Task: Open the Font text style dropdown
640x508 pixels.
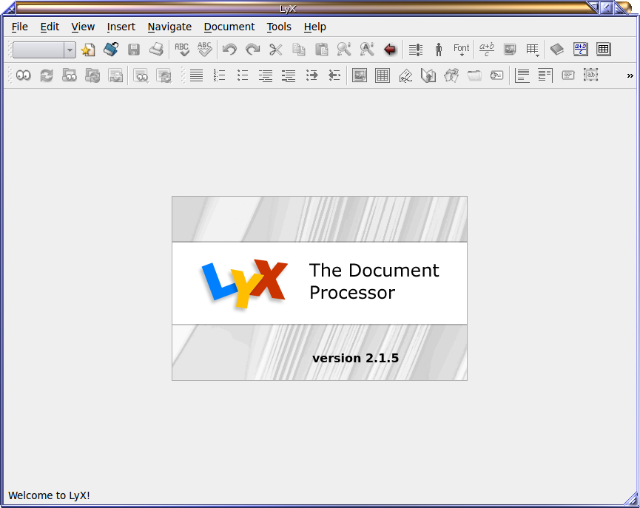Action: 461,50
